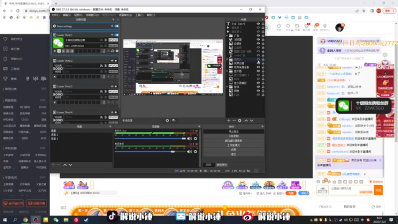Image resolution: width=398 pixels, height=224 pixels.
Task: Open 文件(F) menu
Action: [x=55, y=15]
